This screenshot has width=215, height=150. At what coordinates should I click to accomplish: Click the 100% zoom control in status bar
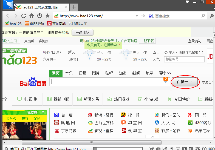[x=208, y=149]
